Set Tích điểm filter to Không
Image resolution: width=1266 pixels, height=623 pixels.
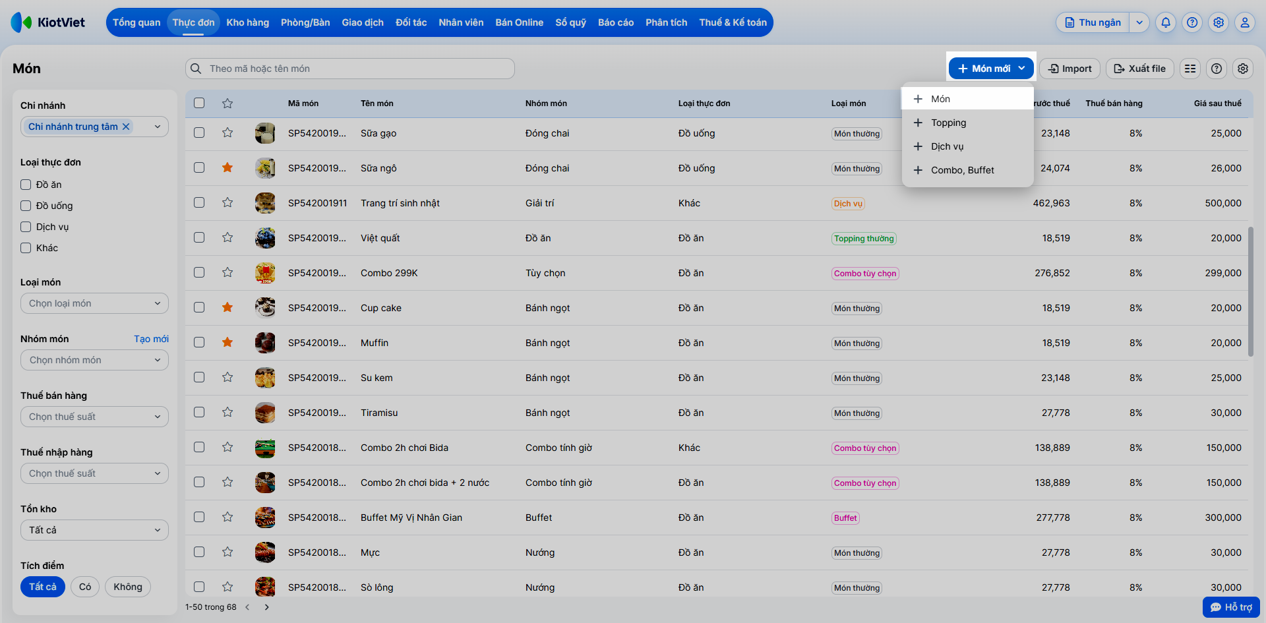128,587
